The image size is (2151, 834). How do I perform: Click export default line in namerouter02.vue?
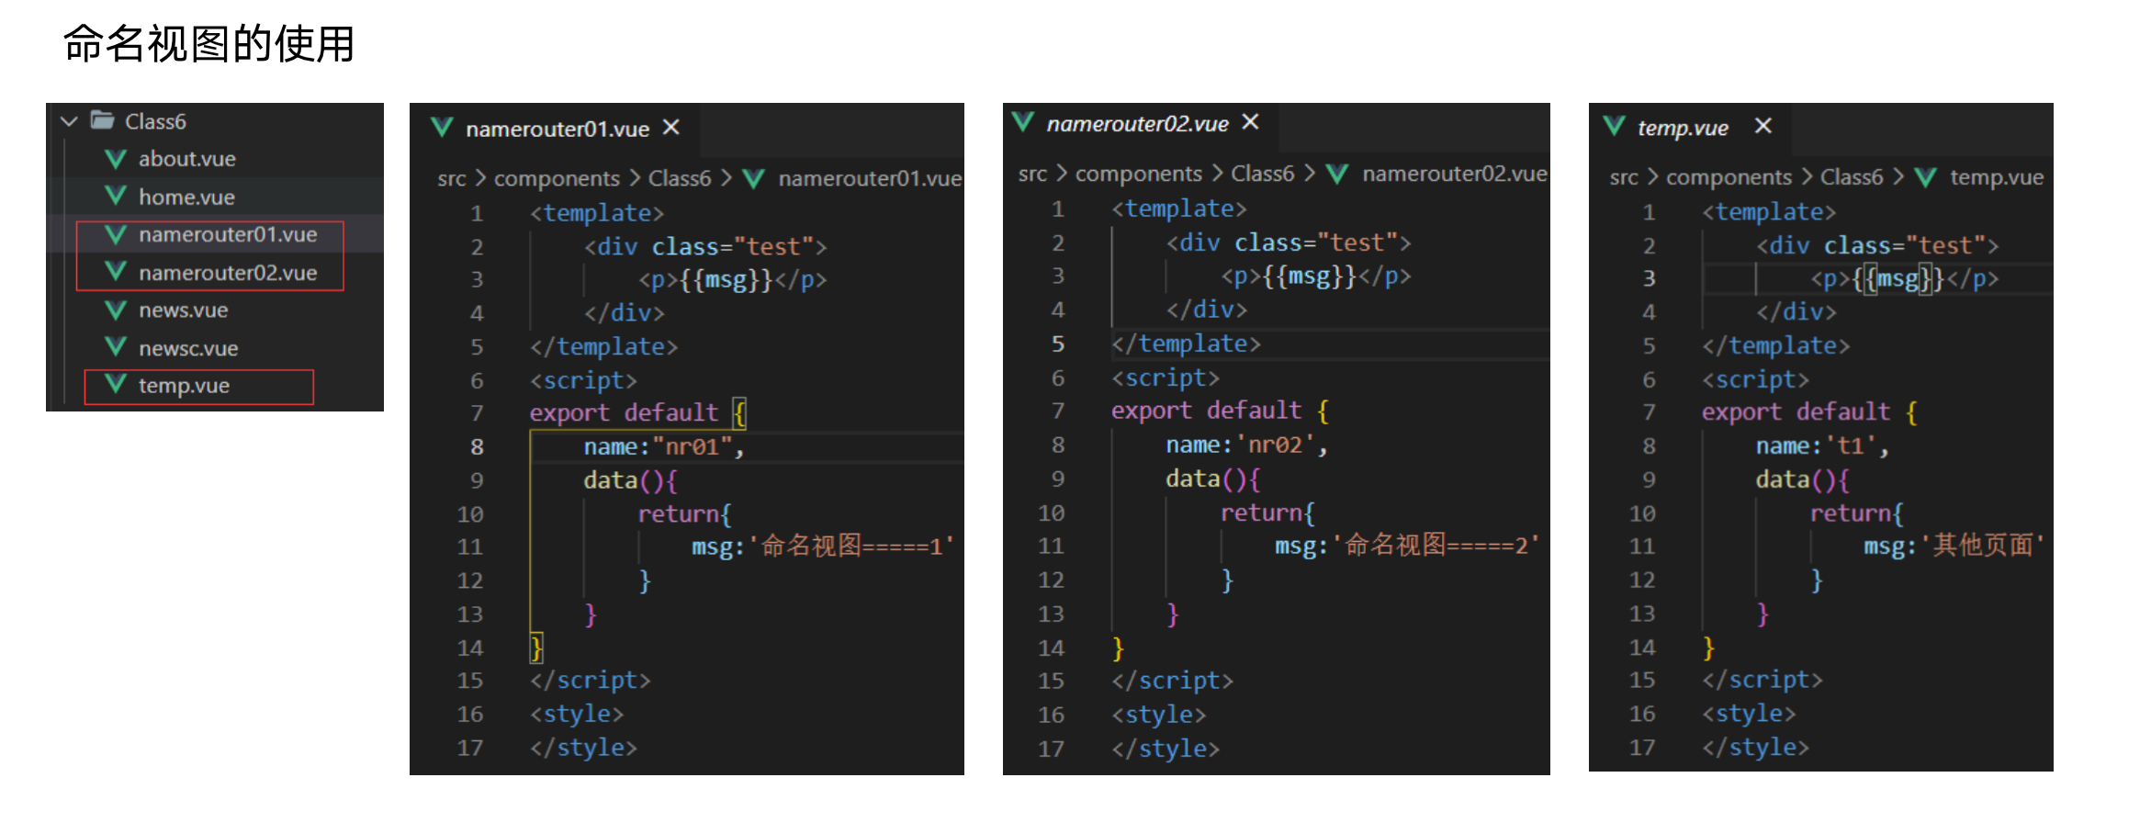point(1220,411)
